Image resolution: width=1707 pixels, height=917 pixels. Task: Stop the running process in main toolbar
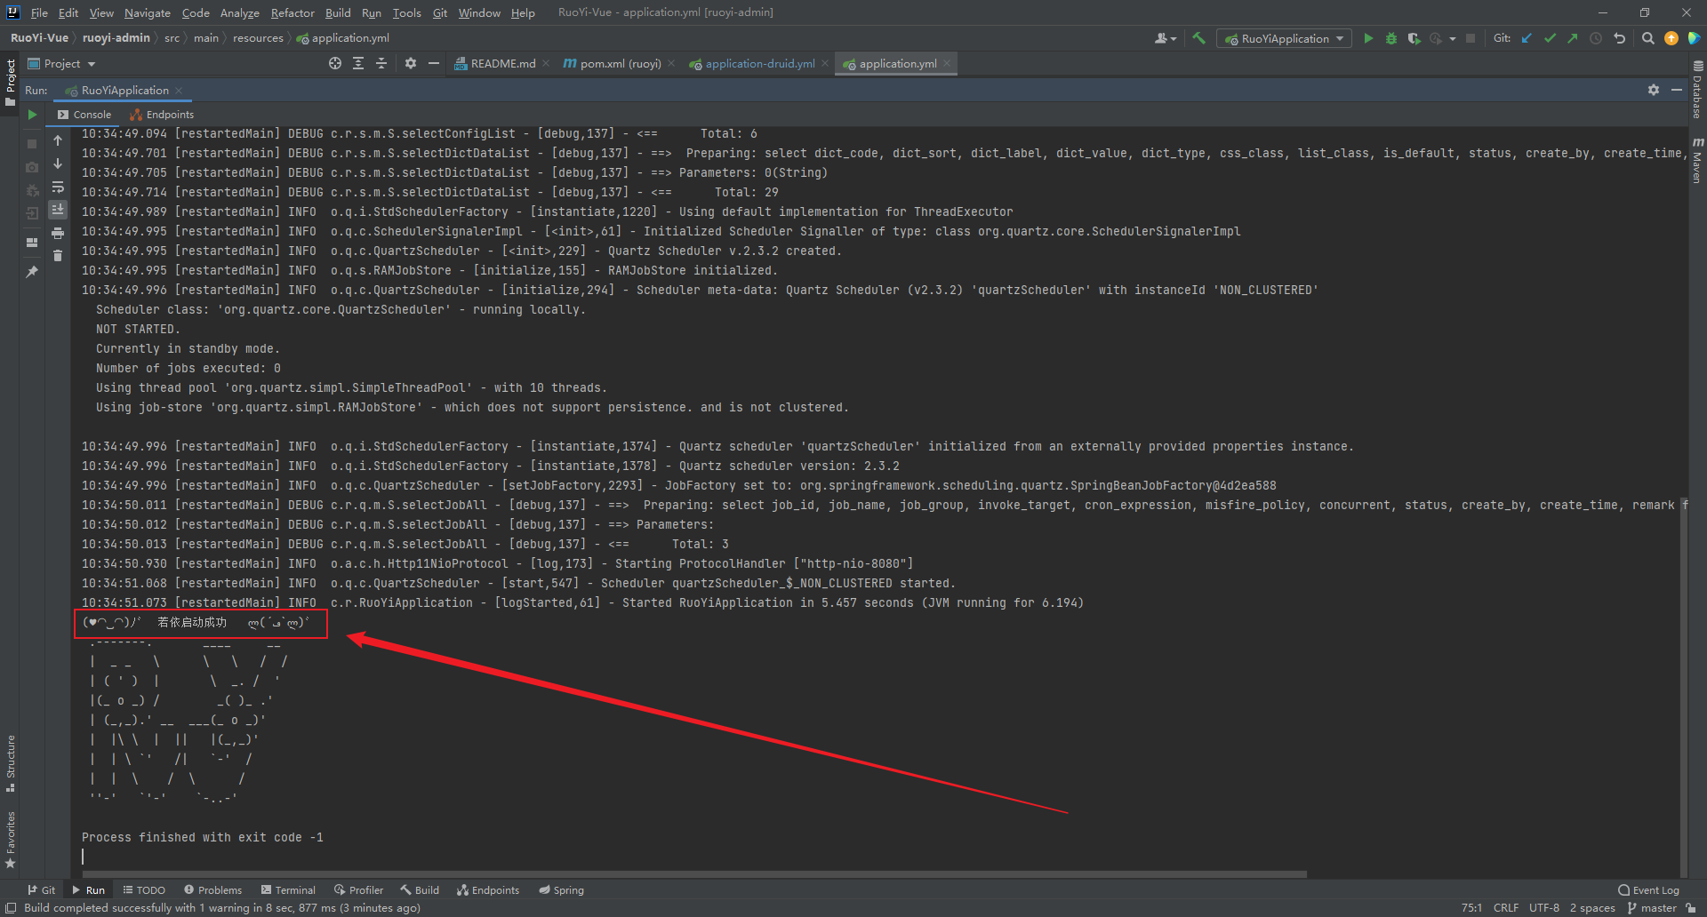[1471, 38]
